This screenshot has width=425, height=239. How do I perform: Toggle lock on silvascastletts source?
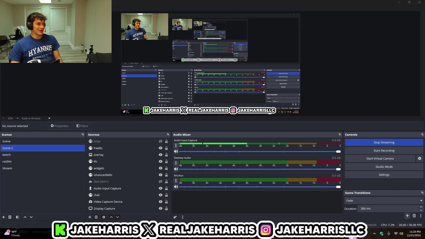click(166, 175)
